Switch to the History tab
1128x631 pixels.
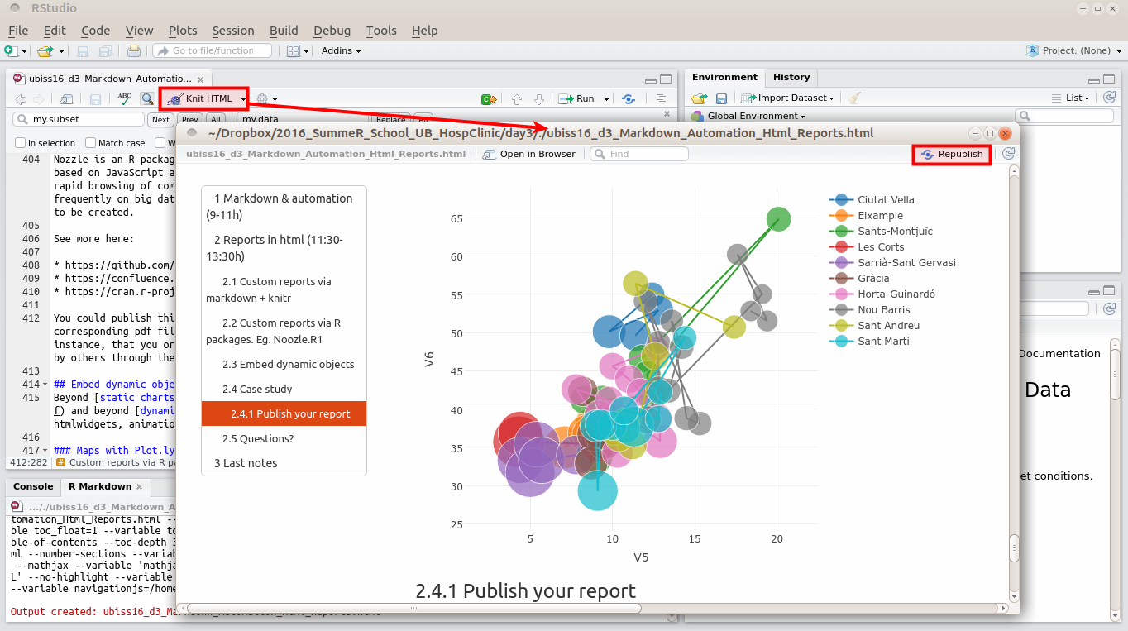[791, 77]
